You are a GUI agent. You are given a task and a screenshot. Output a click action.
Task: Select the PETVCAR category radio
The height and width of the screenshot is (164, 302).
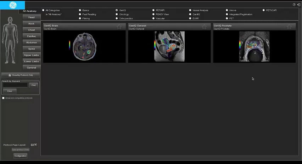264,10
